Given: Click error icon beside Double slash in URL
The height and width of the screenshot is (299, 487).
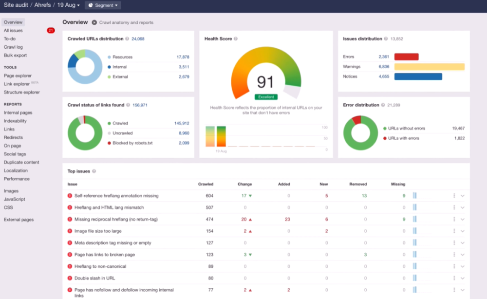Looking at the screenshot, I should [70, 279].
